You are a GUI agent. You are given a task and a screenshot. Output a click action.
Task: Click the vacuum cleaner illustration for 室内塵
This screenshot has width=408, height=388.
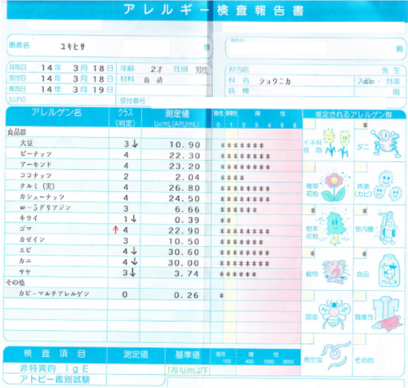pos(388,228)
